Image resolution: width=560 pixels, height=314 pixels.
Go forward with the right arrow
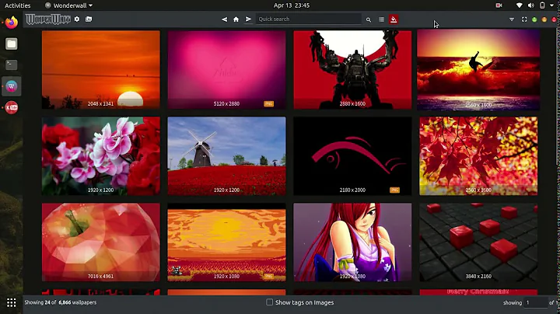[x=248, y=19]
